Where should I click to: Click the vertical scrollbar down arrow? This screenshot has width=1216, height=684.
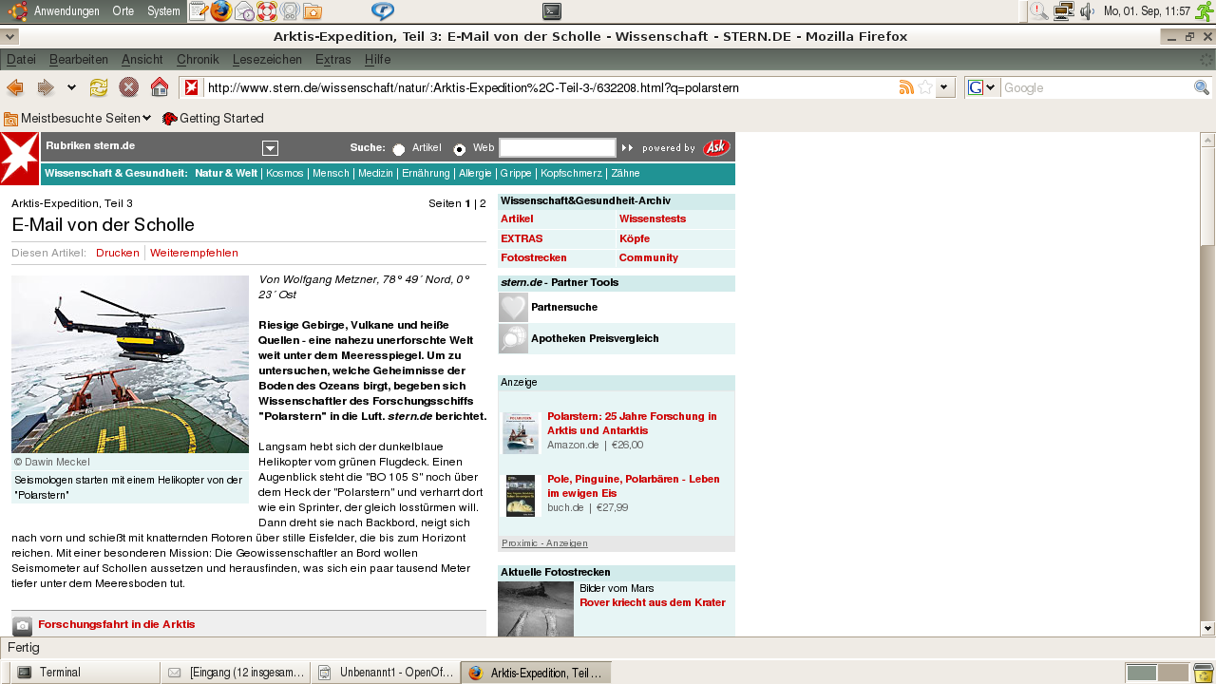1208,628
